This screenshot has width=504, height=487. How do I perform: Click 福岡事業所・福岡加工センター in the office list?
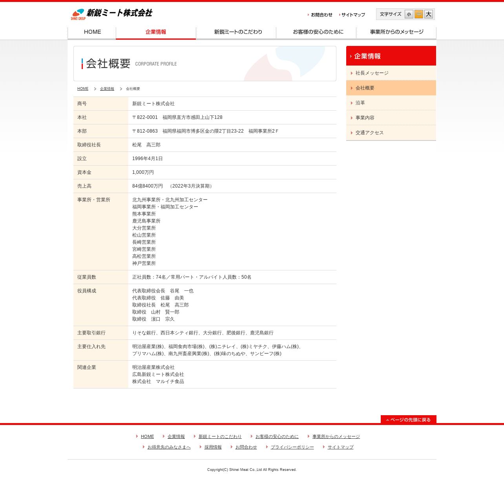click(165, 207)
